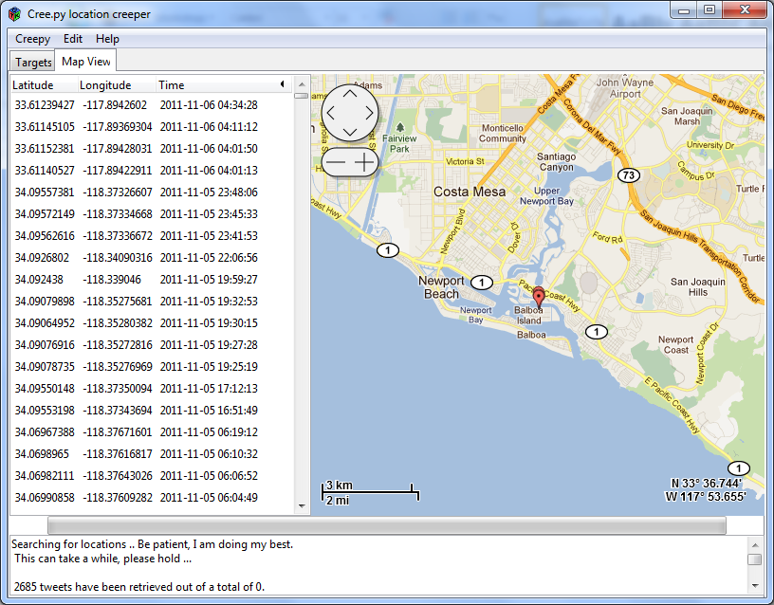
Task: Select the Map View tab
Action: (86, 62)
